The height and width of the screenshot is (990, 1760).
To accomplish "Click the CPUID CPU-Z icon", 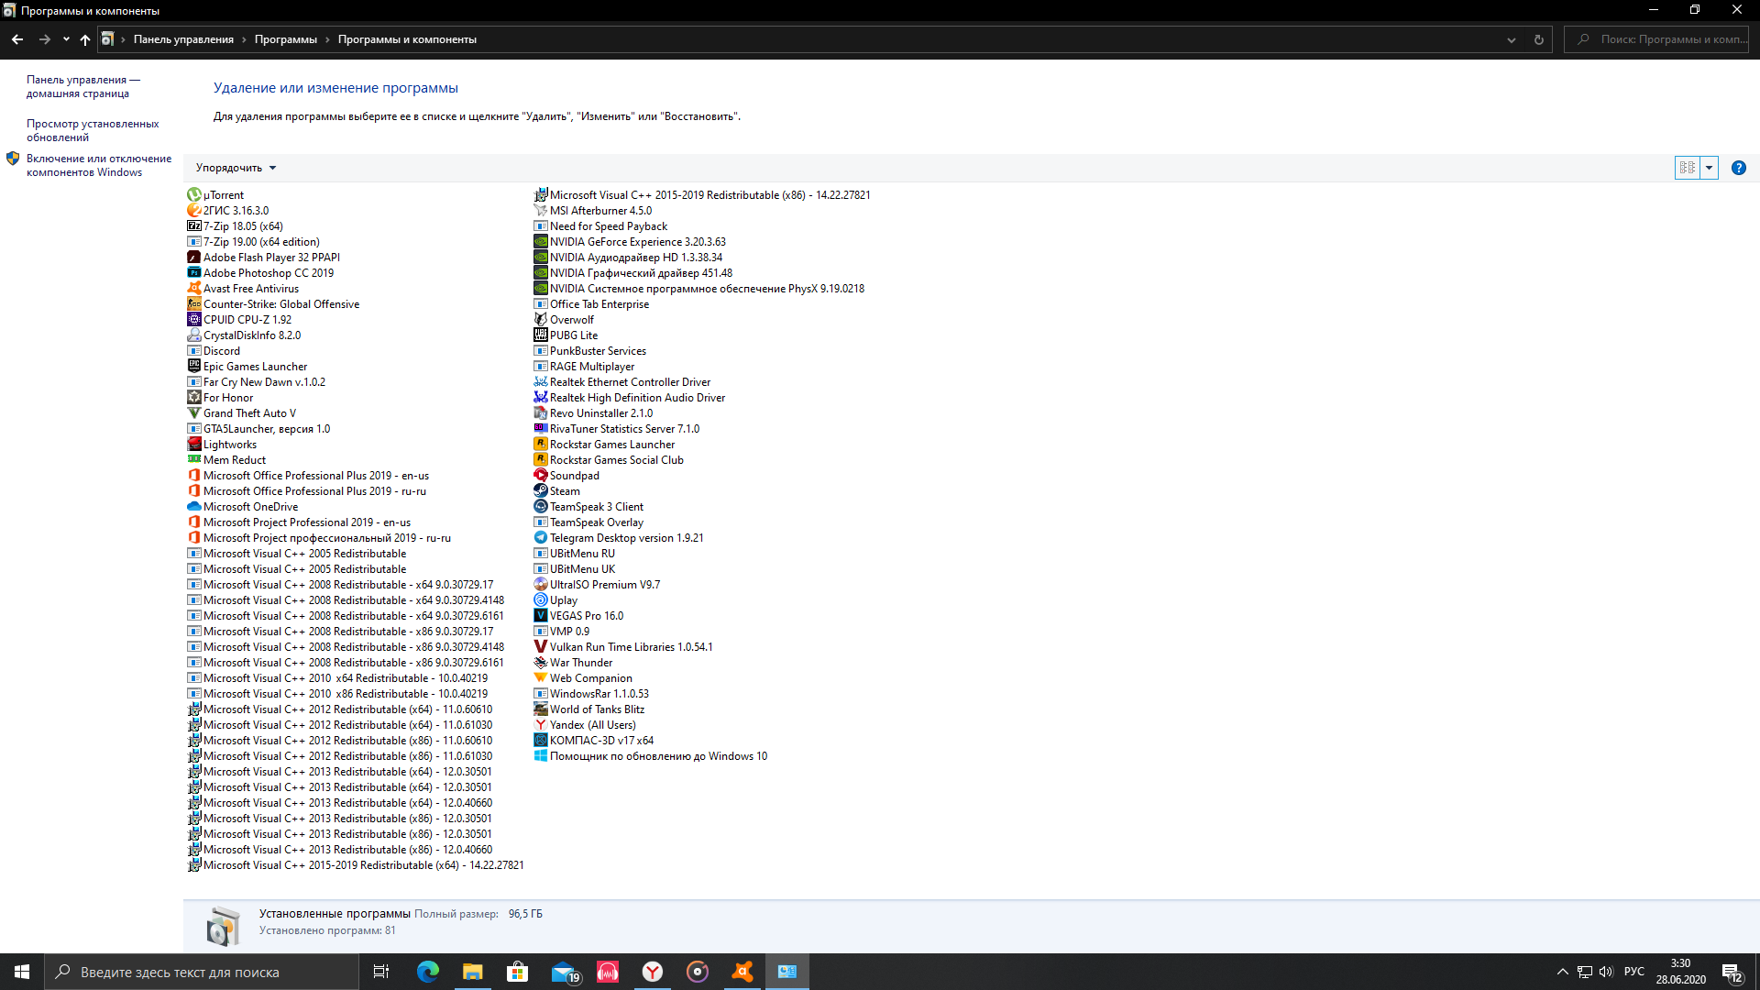I will point(193,320).
